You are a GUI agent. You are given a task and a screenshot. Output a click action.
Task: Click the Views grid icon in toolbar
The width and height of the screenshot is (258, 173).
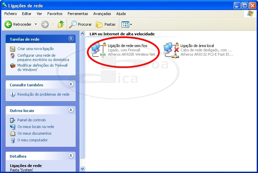click(x=125, y=25)
